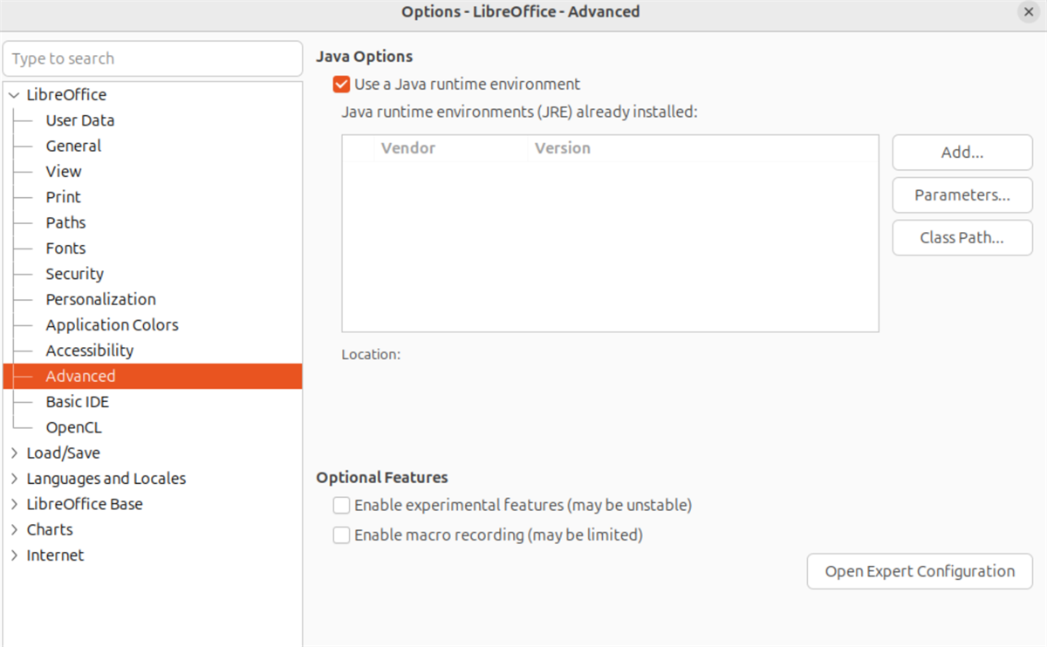Collapse the LibreOffice tree node
1047x647 pixels.
[x=14, y=95]
